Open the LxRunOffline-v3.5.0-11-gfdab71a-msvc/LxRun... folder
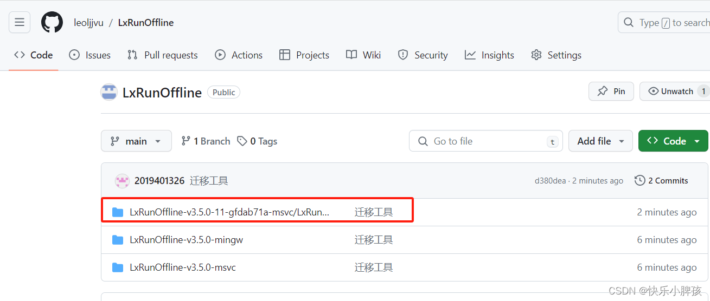The width and height of the screenshot is (710, 301). [x=229, y=212]
